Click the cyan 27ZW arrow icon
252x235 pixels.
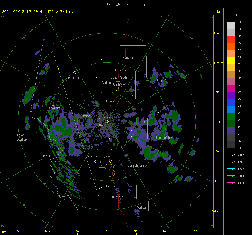(231, 168)
